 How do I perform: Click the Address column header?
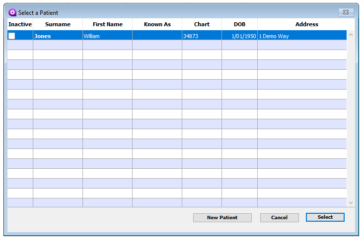click(306, 24)
